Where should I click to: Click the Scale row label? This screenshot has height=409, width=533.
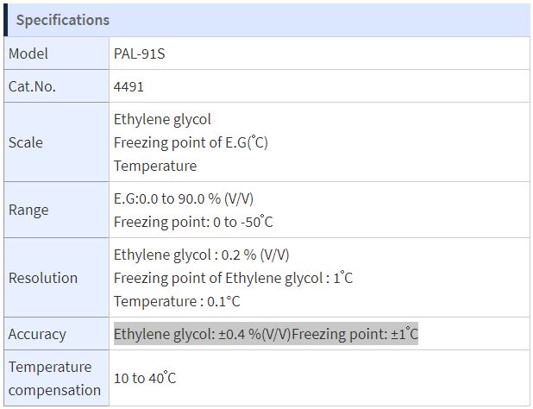click(x=56, y=142)
